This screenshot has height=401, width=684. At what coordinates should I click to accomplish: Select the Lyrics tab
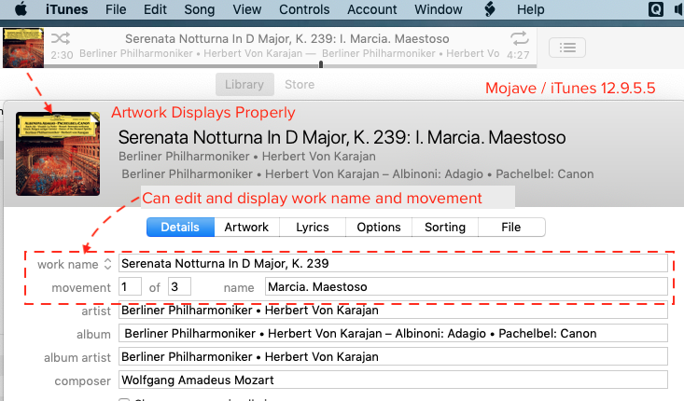coord(313,228)
